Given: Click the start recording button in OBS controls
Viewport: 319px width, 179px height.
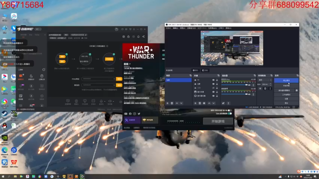Looking at the screenshot, I should click(286, 86).
